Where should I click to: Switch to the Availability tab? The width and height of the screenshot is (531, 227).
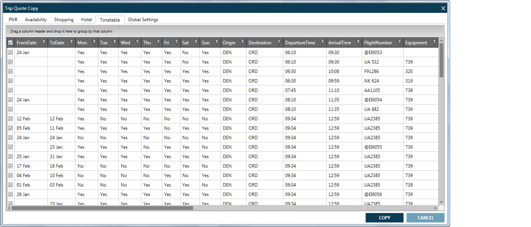click(x=36, y=20)
